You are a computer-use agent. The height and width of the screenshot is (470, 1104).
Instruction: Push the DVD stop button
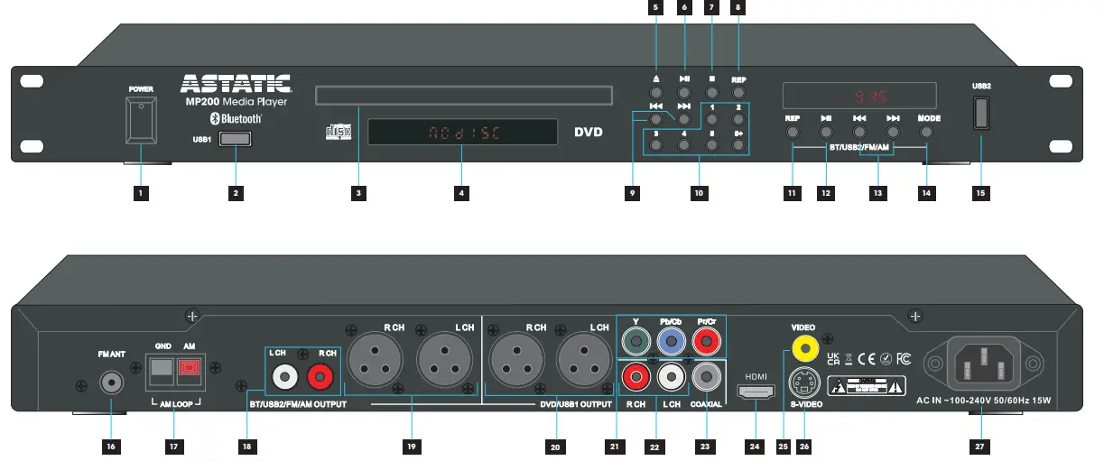711,92
